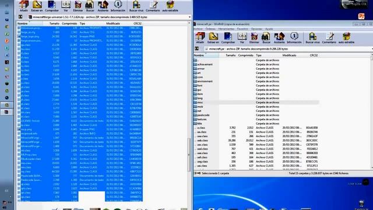Open the Favoritos menu
The width and height of the screenshot is (373, 210).
pyautogui.click(x=242, y=29)
